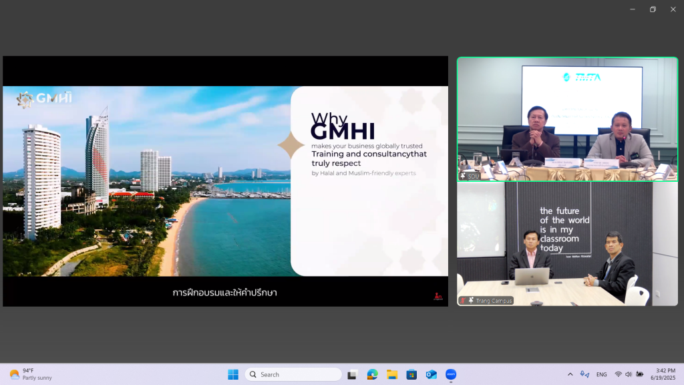Click the shared GMHI presentation screen

[x=225, y=181]
